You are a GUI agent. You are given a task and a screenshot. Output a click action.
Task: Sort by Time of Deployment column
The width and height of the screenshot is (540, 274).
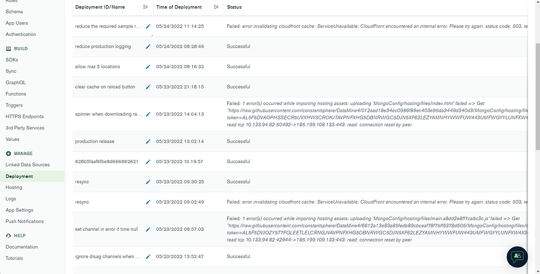coord(216,7)
